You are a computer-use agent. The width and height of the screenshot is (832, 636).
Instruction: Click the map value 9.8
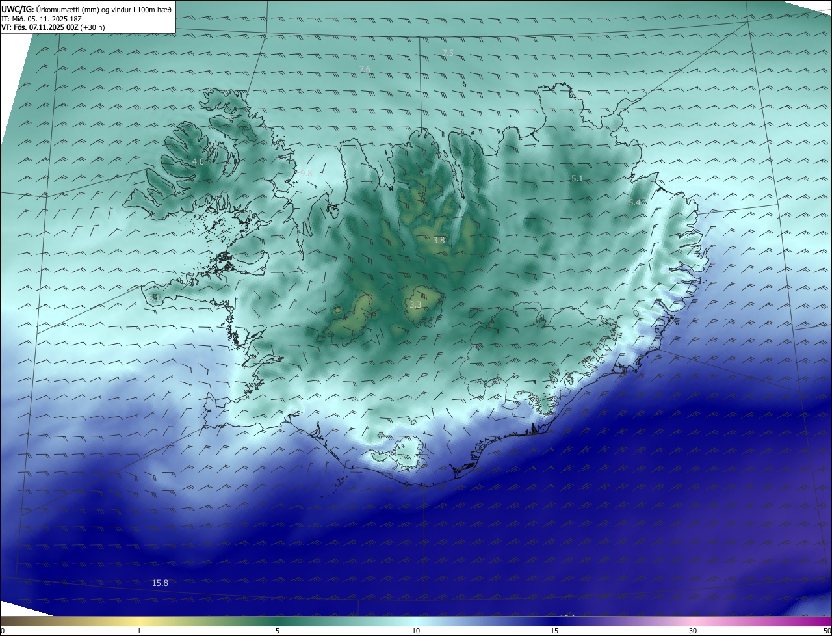[x=306, y=173]
